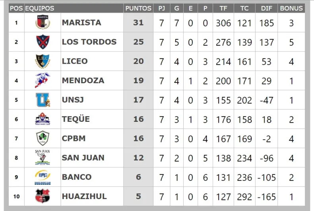The width and height of the screenshot is (314, 211).
Task: Select the BONUS column header
Action: pos(291,8)
